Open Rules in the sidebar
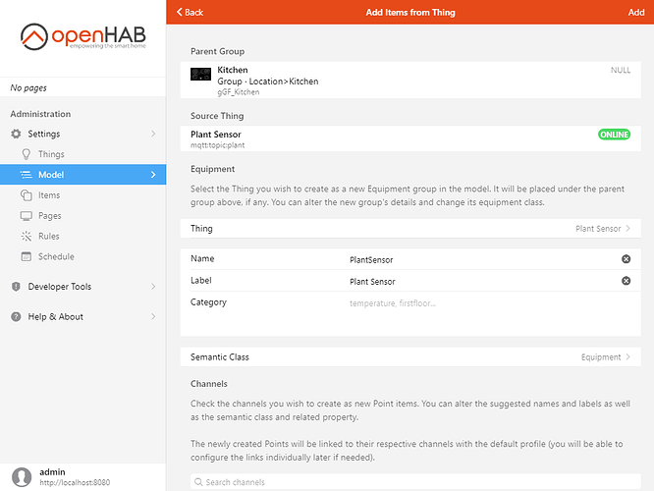 pyautogui.click(x=49, y=237)
